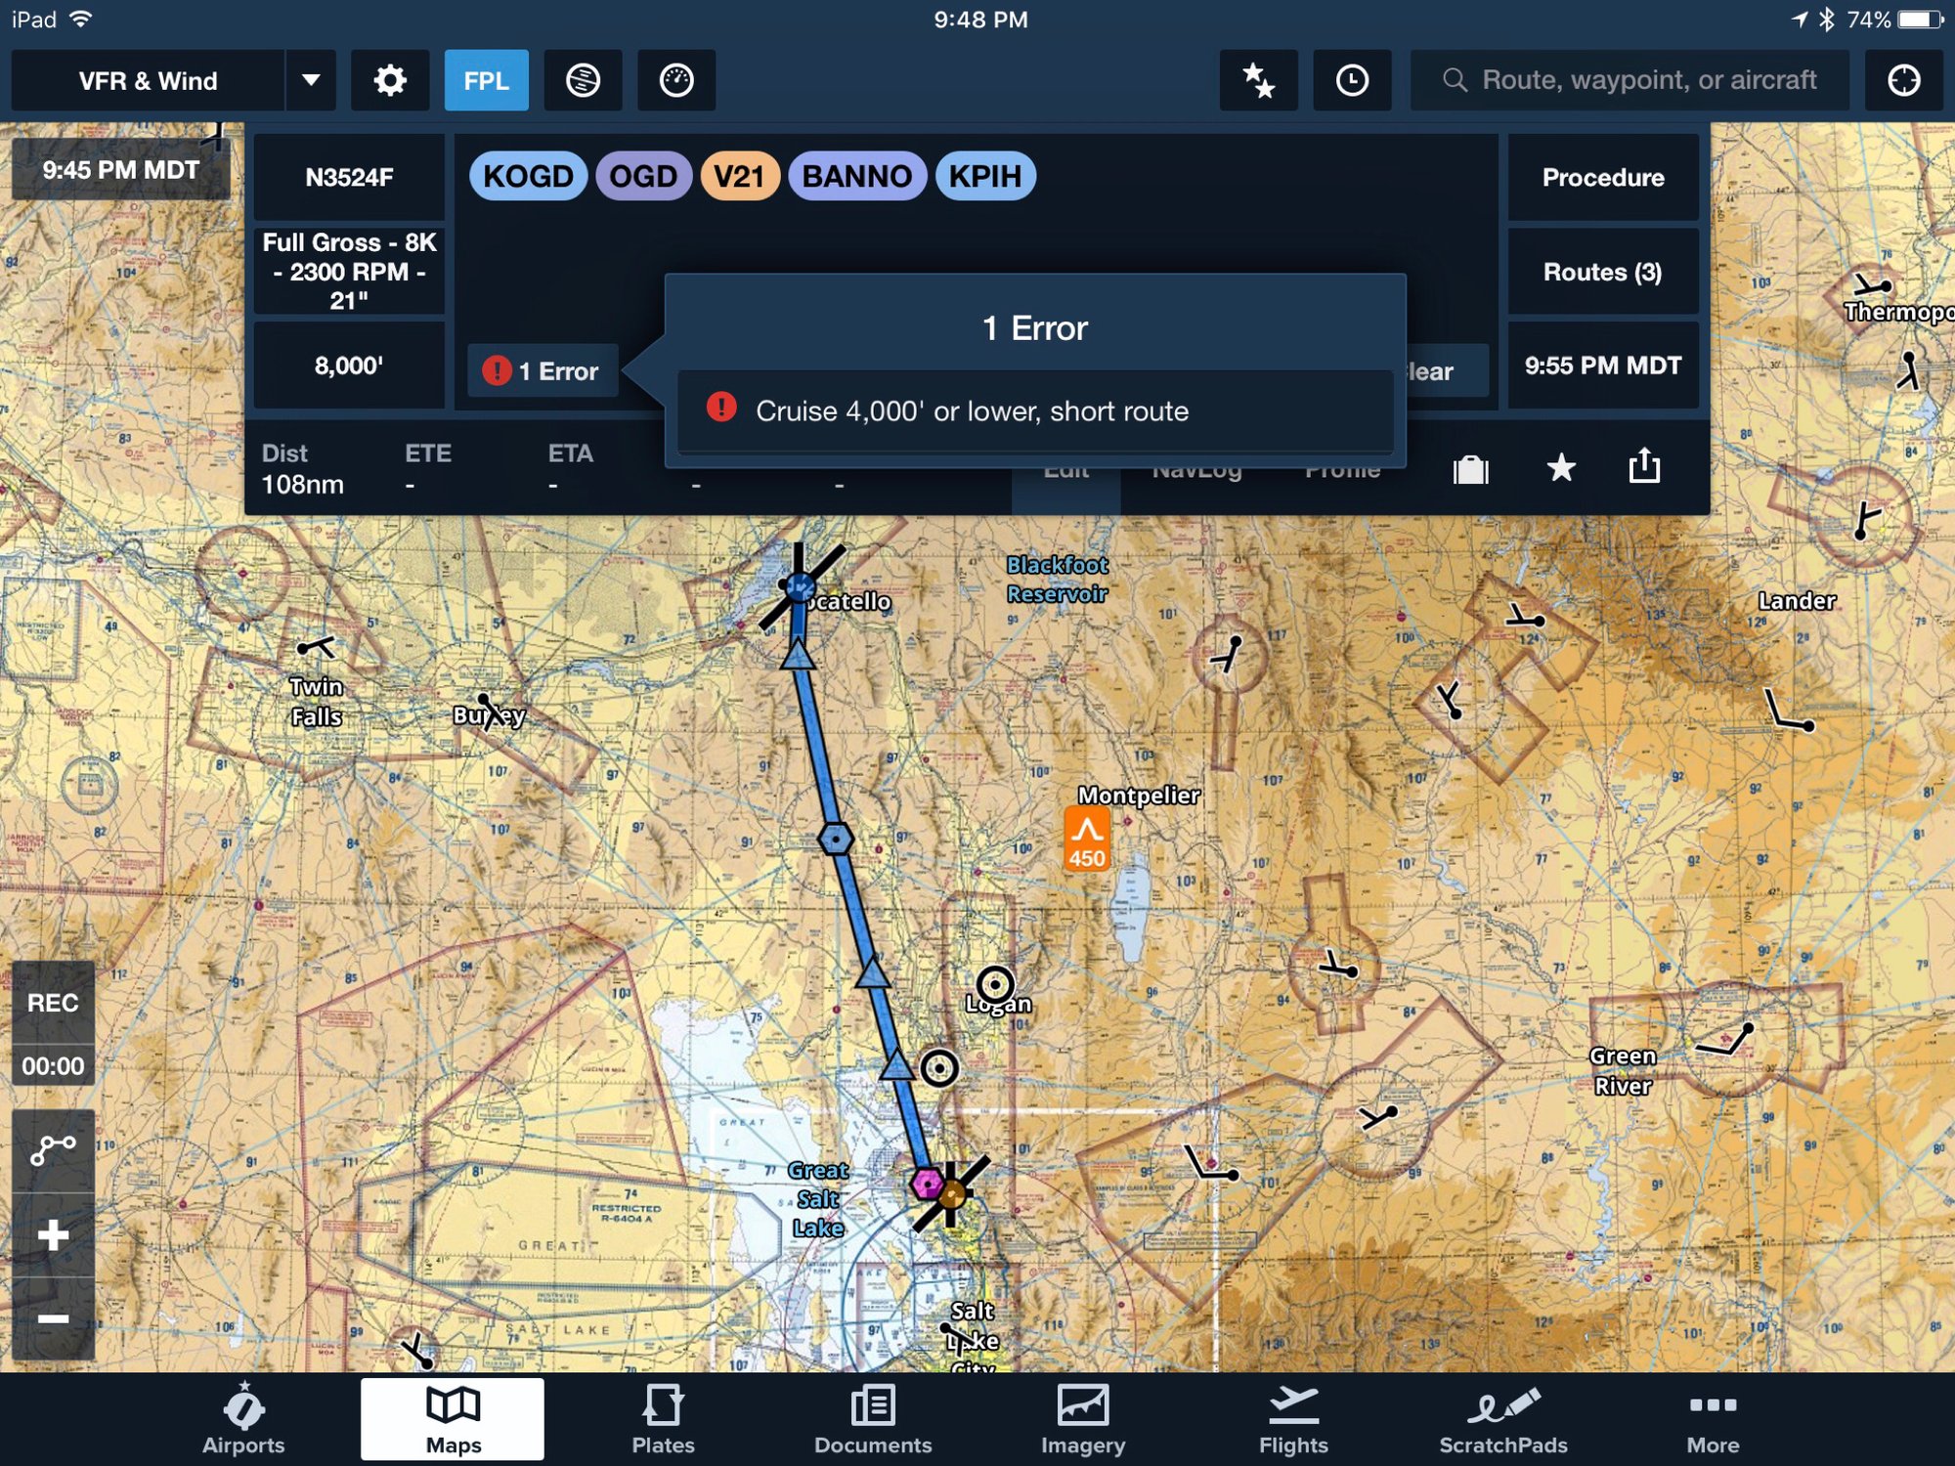Select the V21 airway waypoint bubble
The height and width of the screenshot is (1466, 1955).
tap(739, 176)
